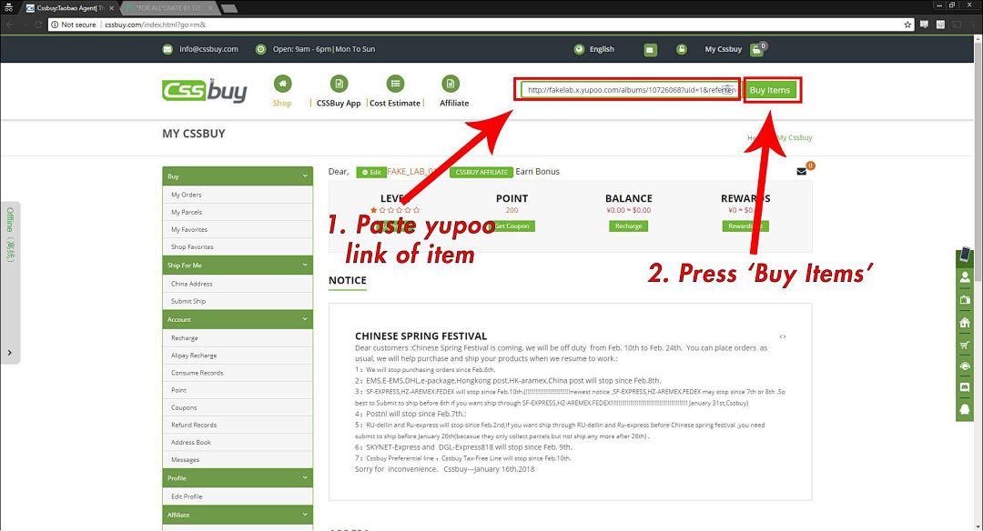This screenshot has width=983, height=531.
Task: Click the My Cssbuy link in top bar
Action: click(x=723, y=49)
